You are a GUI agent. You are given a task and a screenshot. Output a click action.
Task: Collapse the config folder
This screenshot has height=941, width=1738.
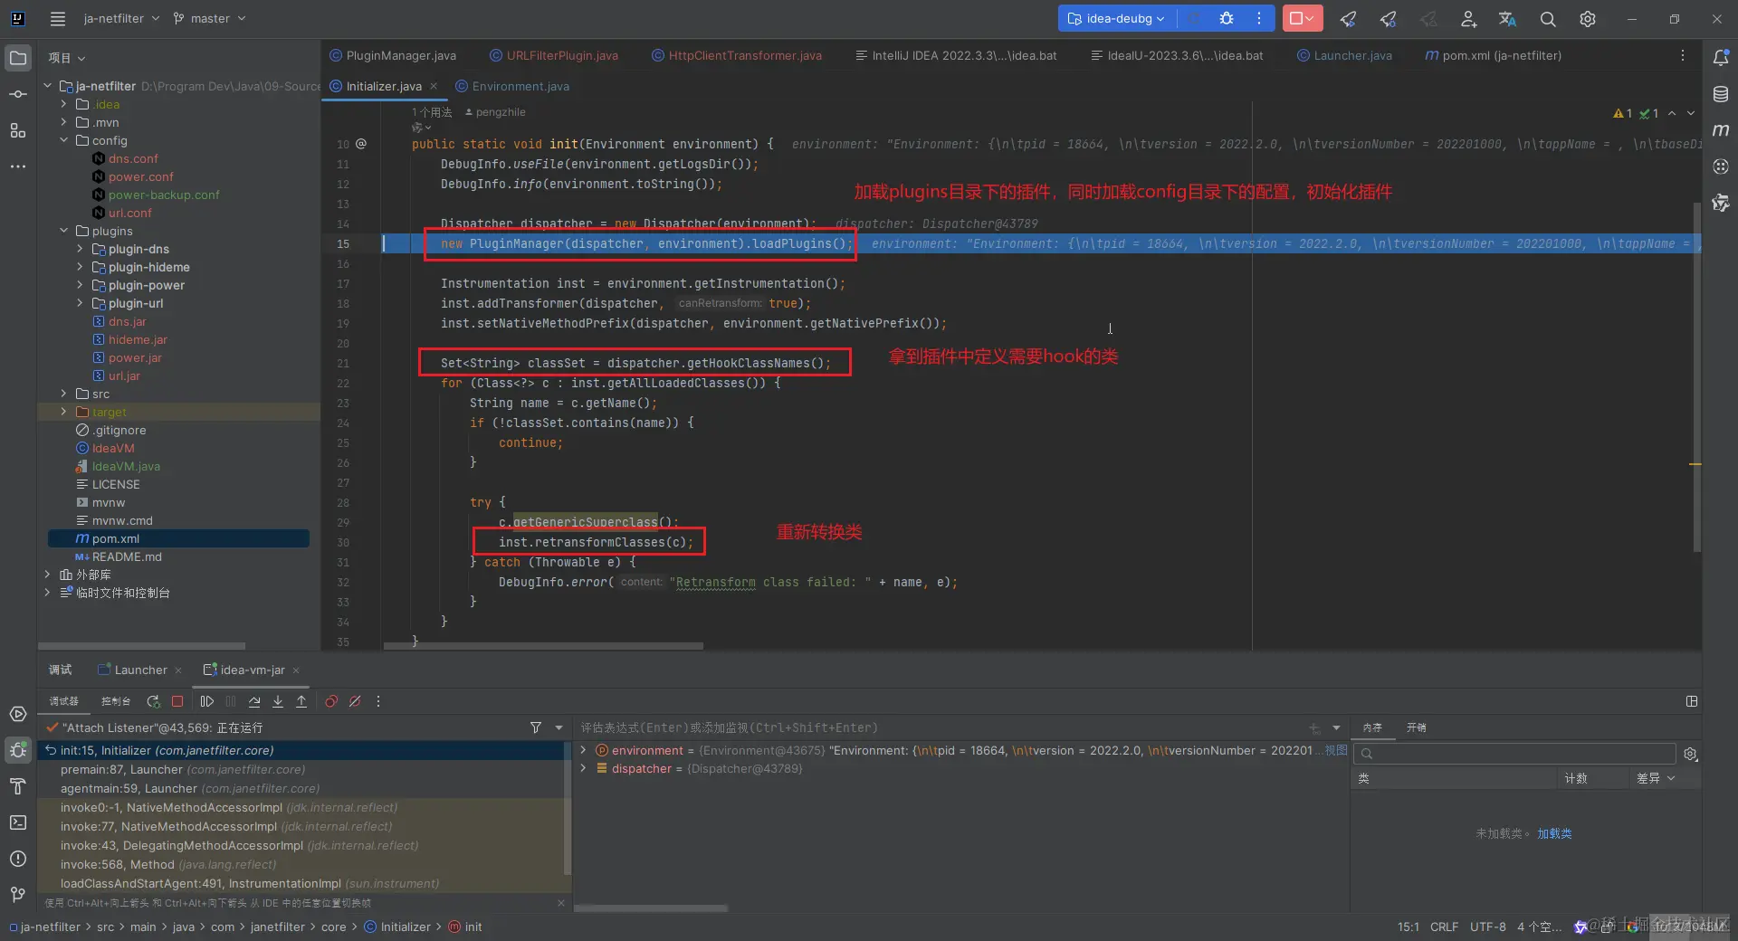[x=63, y=140]
